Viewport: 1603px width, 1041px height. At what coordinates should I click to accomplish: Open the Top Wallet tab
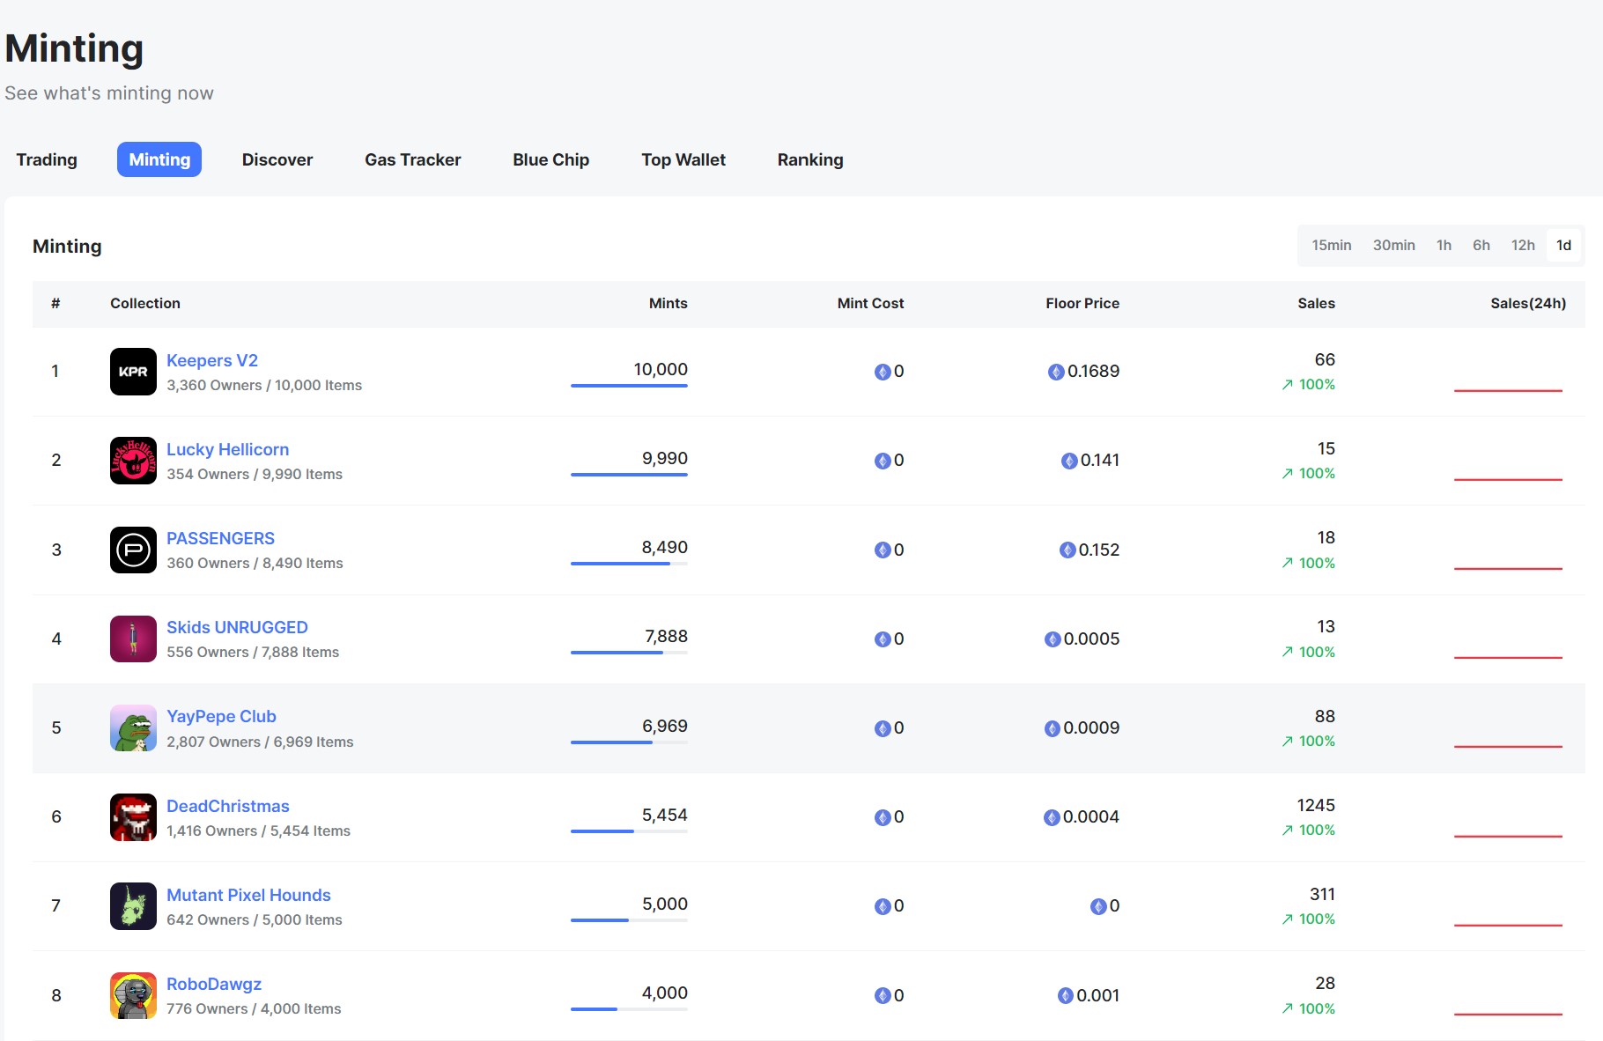click(683, 159)
